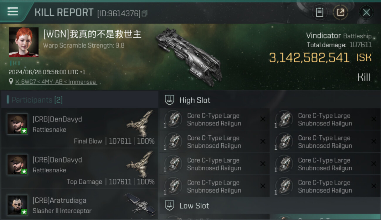Open the clipboard report icon
The image size is (381, 220).
tap(319, 12)
